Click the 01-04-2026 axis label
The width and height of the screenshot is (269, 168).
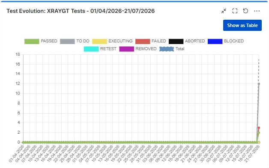pos(16,153)
